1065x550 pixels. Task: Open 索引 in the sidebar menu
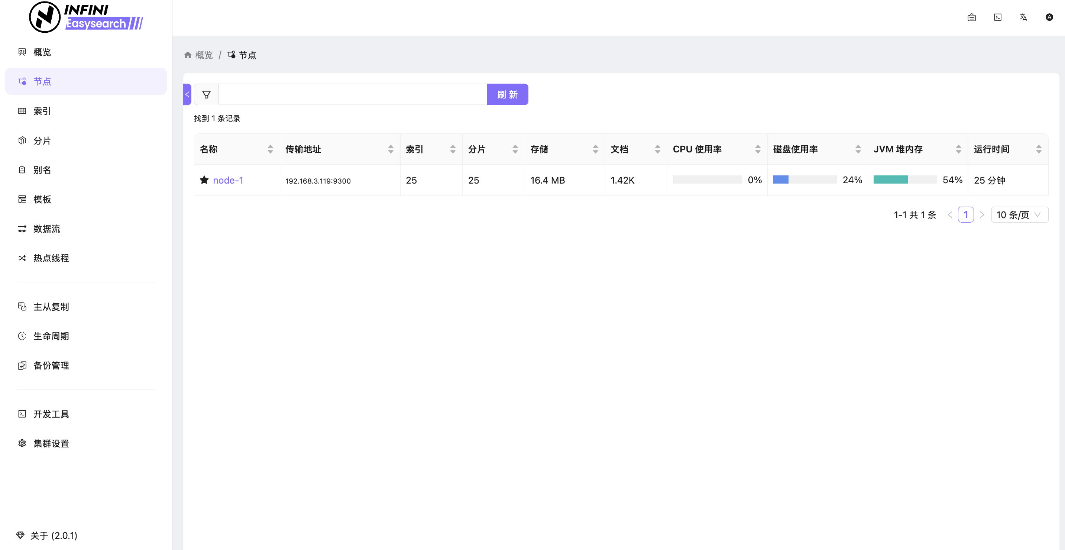point(42,111)
